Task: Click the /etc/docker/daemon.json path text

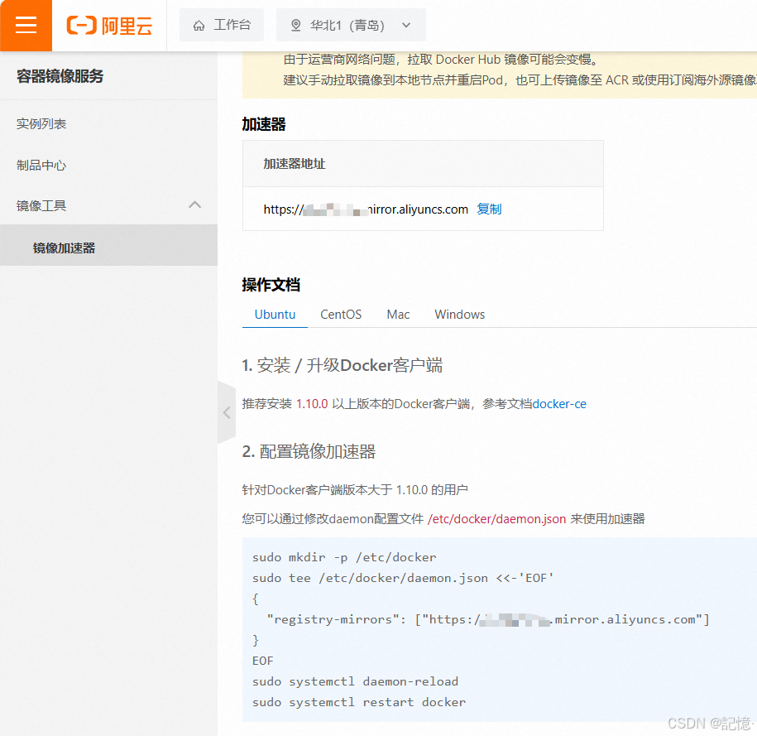Action: click(496, 519)
